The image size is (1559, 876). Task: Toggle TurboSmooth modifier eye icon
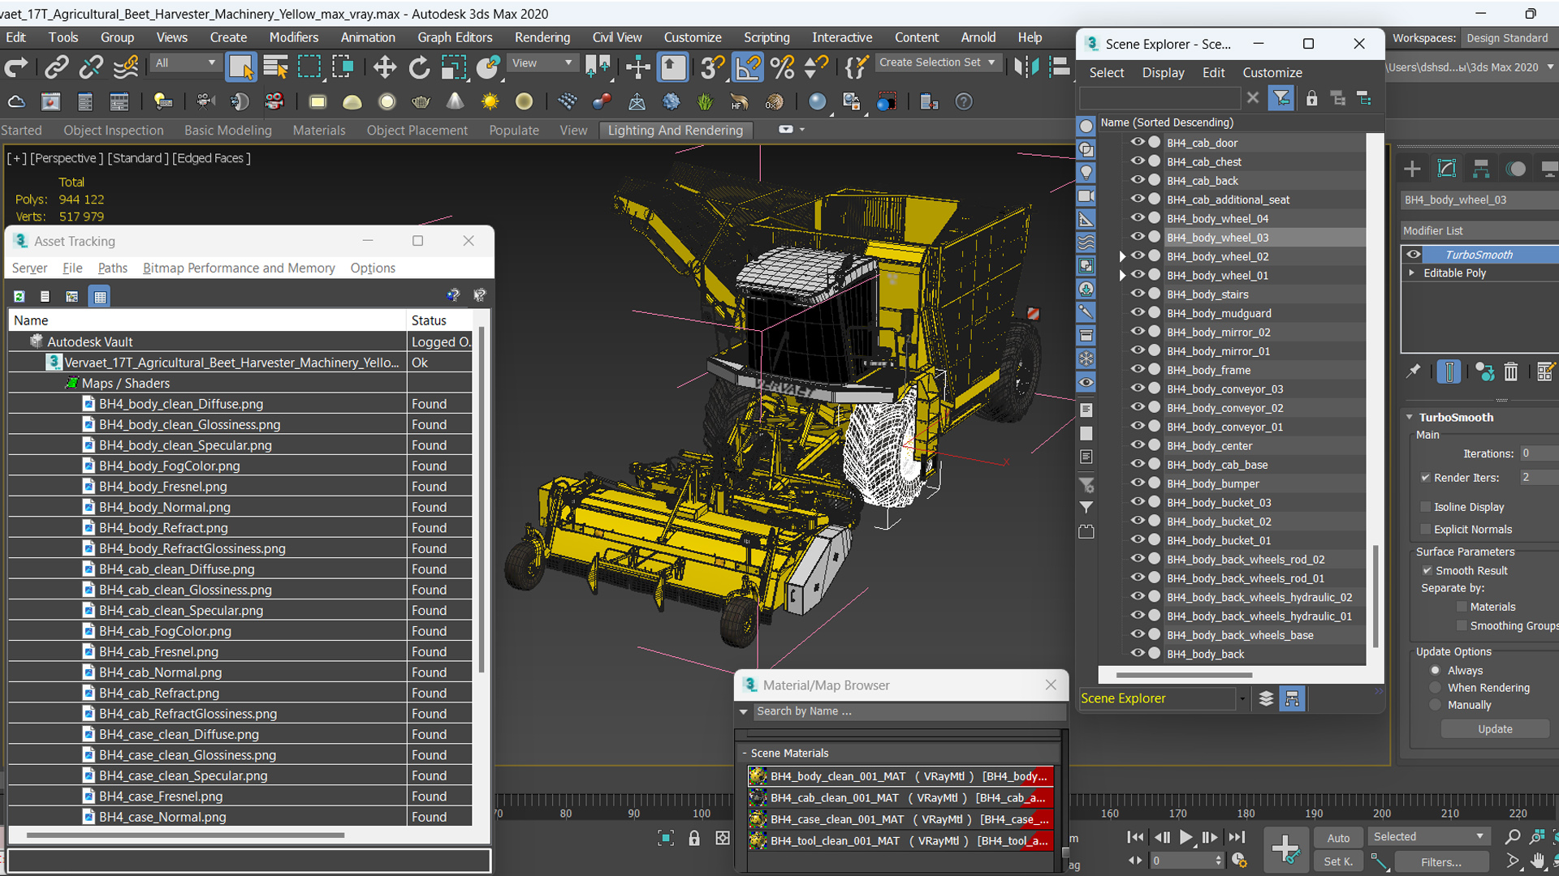click(1413, 255)
